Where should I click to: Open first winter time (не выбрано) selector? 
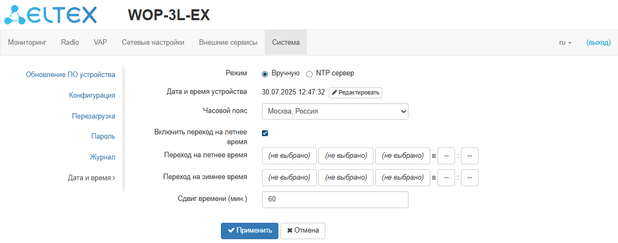[x=289, y=177]
